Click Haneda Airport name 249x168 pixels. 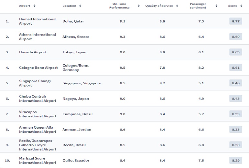(33, 52)
